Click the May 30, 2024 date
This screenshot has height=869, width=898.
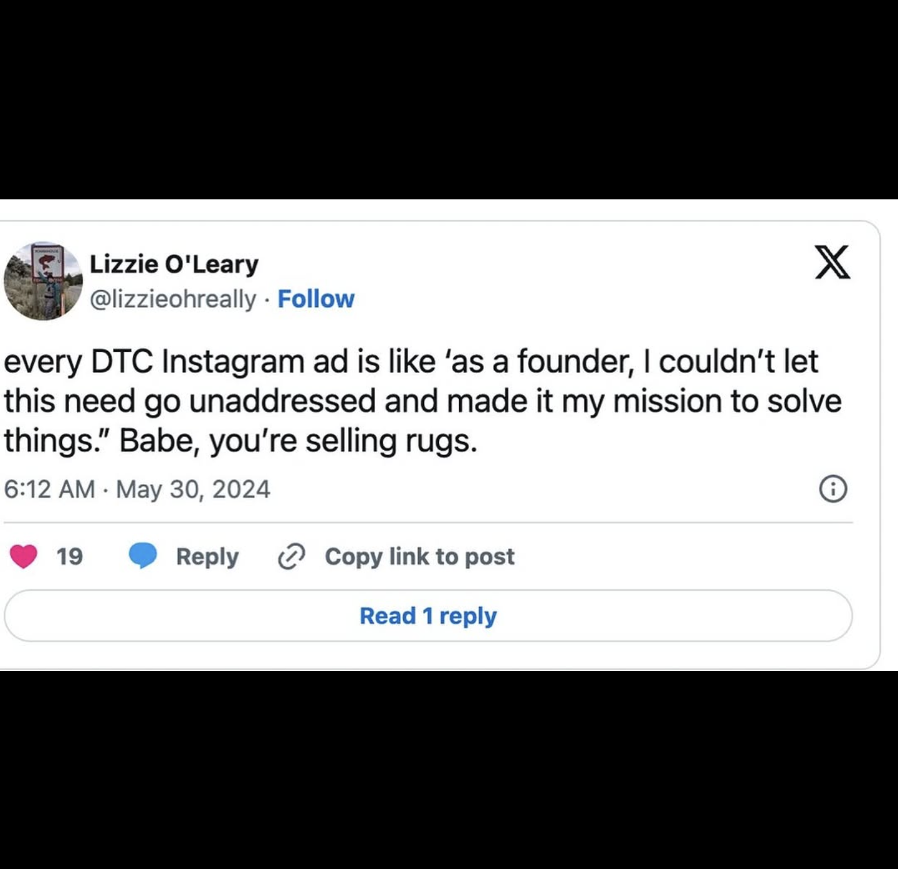tap(193, 489)
